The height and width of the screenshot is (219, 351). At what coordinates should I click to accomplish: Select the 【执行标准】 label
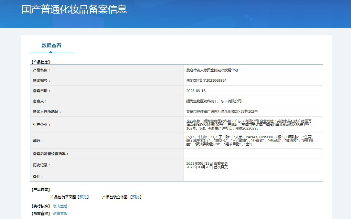(40, 206)
